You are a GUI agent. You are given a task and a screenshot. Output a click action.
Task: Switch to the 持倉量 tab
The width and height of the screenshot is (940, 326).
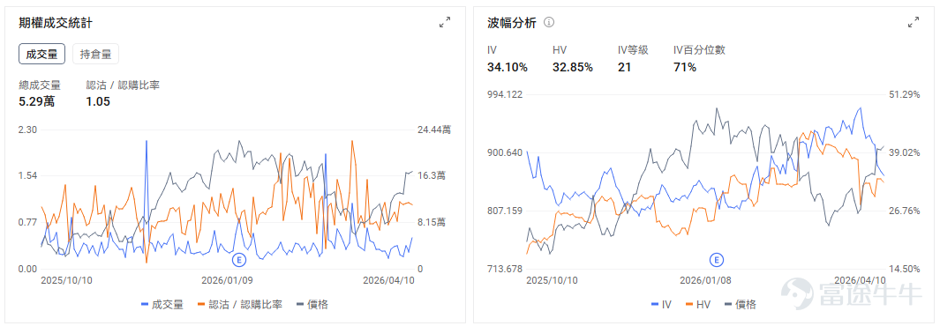click(x=95, y=54)
